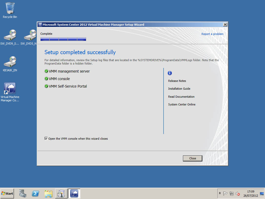This screenshot has width=265, height=199.
Task: Open Windows Explorer from the taskbar
Action: (48, 193)
